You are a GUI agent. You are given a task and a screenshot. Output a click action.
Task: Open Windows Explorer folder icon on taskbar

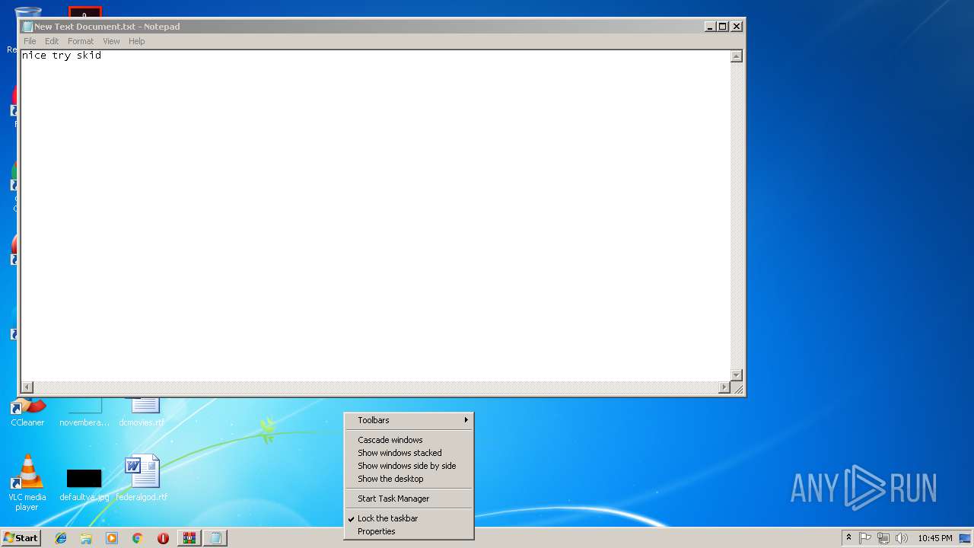click(x=86, y=538)
